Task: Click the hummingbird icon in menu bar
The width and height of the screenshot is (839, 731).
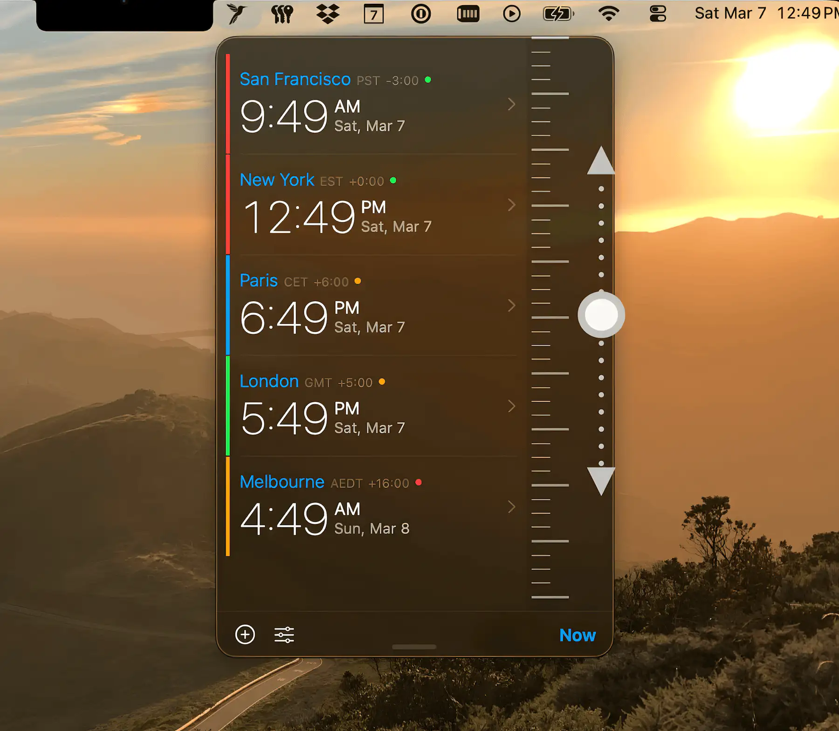Action: 237,14
